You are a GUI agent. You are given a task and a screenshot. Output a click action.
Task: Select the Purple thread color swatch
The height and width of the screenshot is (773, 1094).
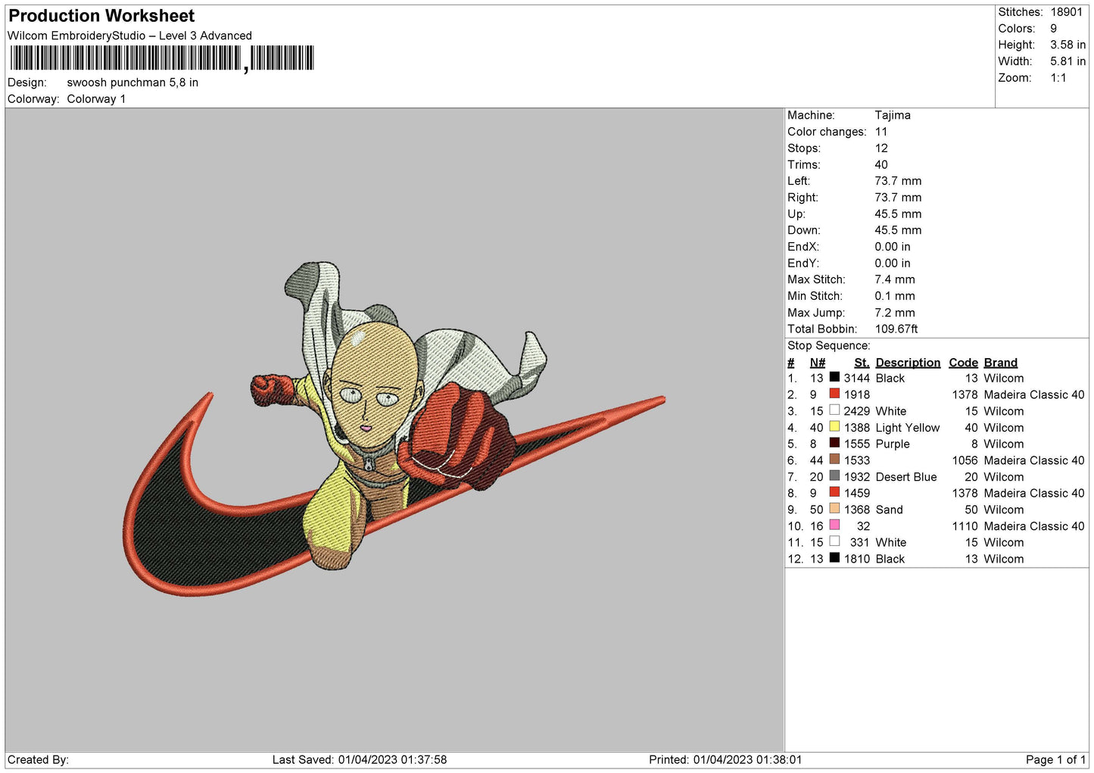click(x=834, y=444)
